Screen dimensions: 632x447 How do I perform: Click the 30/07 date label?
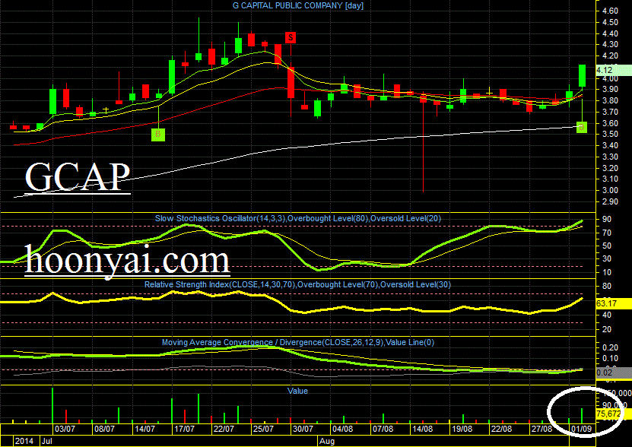click(x=303, y=429)
